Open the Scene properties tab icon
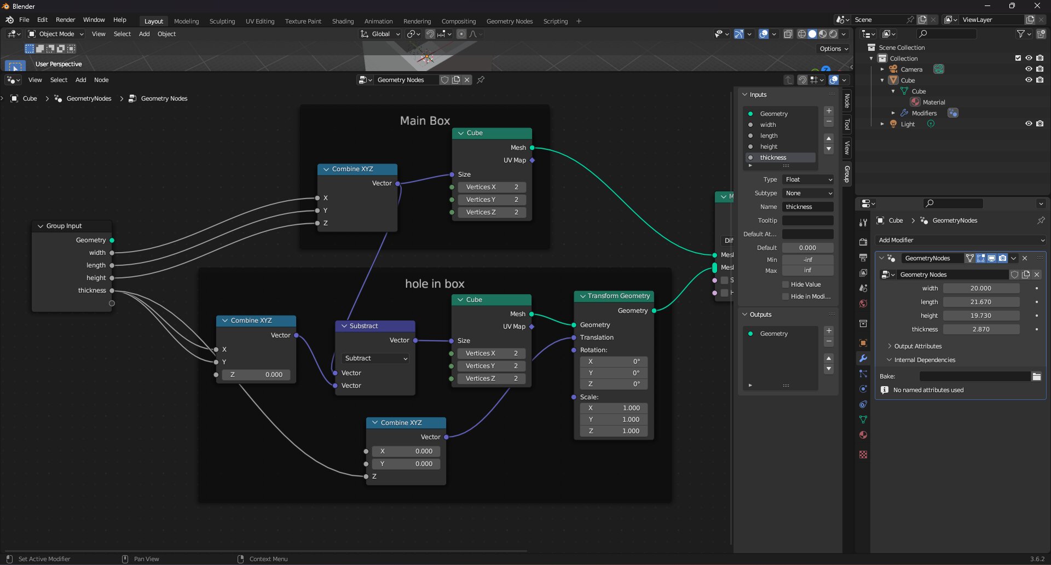 click(x=863, y=288)
